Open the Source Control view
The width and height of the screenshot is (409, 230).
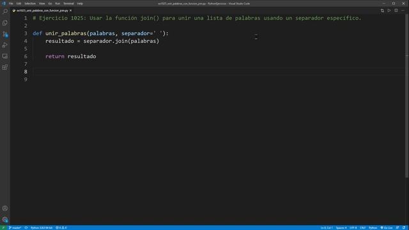coord(5,34)
